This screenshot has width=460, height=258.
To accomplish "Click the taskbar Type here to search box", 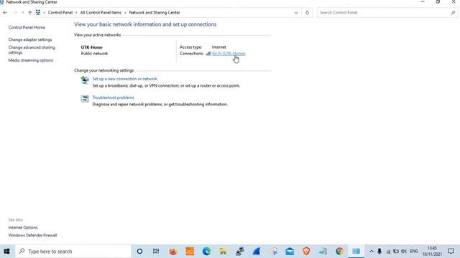I will (x=73, y=252).
